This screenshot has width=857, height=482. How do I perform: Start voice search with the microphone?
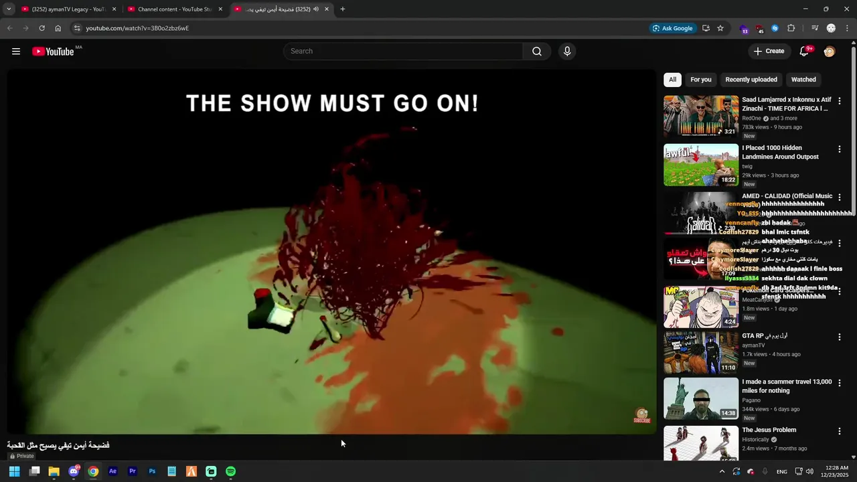click(567, 52)
